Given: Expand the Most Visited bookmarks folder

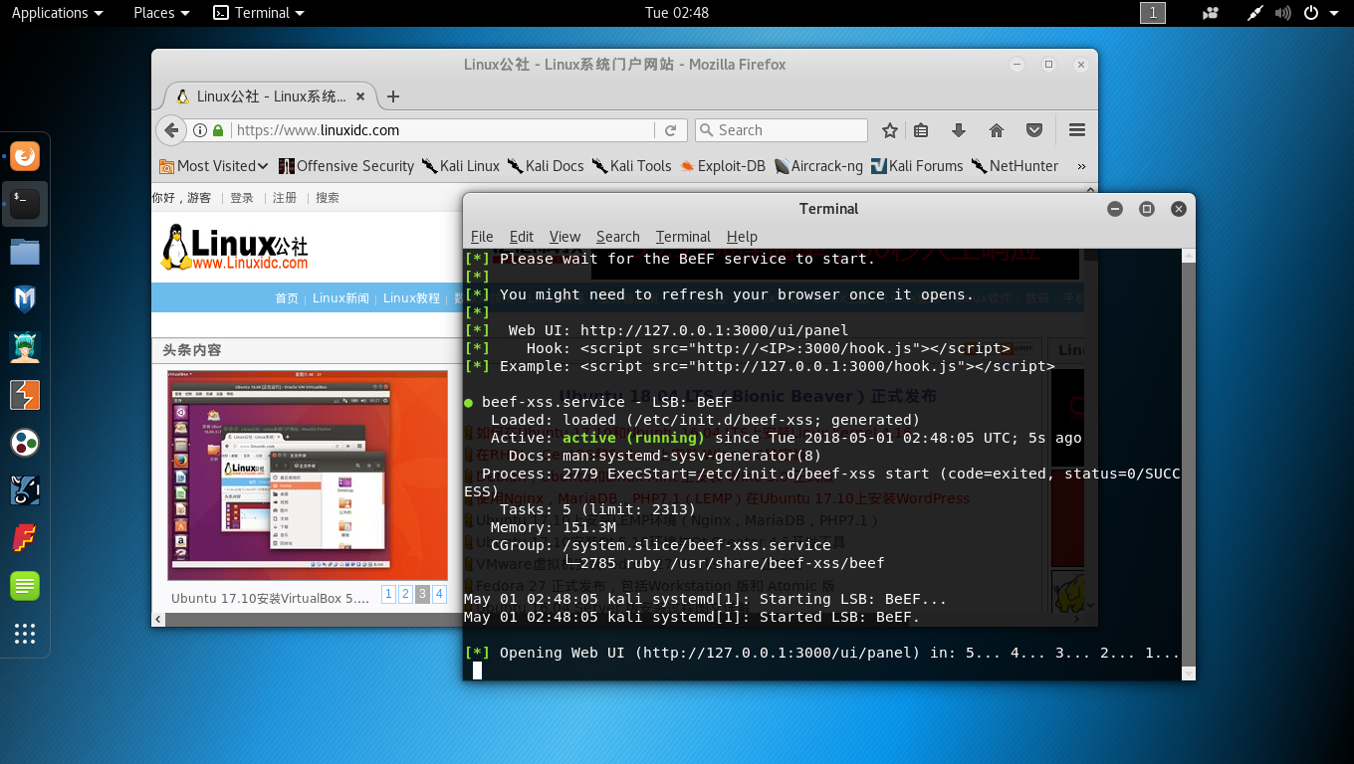Looking at the screenshot, I should click(214, 166).
